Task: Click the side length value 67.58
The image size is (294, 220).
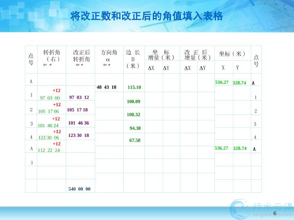Action: (135, 141)
